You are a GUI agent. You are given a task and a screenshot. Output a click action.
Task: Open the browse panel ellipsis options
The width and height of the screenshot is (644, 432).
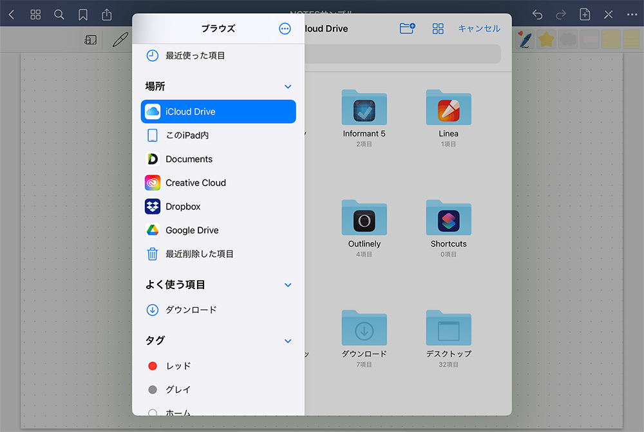285,29
